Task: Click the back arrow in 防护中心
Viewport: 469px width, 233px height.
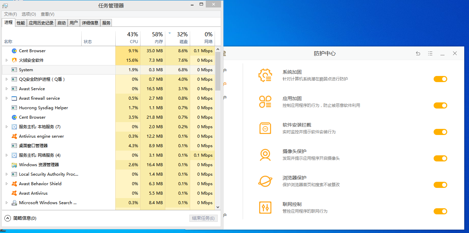Action: pyautogui.click(x=418, y=54)
